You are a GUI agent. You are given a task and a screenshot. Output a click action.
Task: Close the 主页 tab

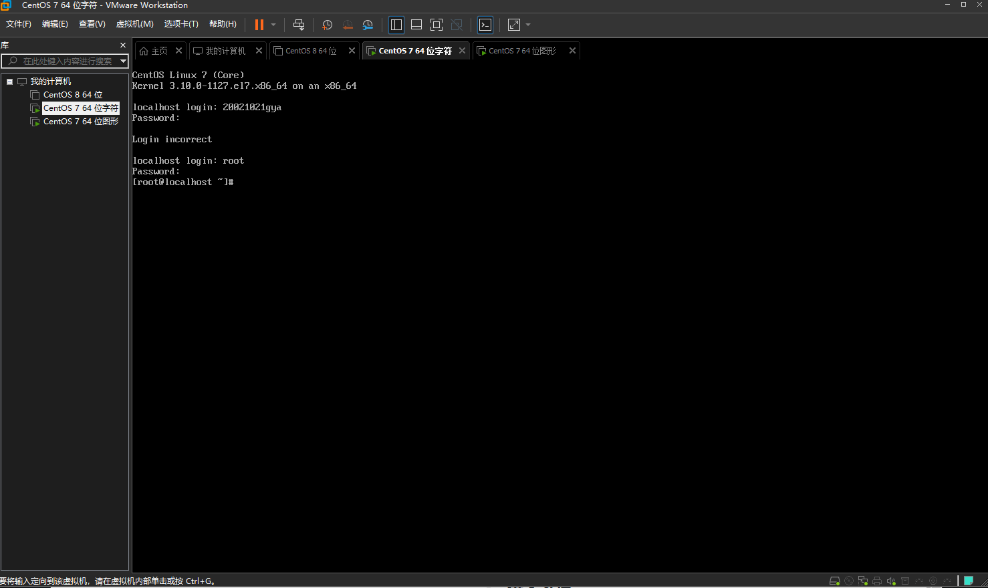point(178,51)
